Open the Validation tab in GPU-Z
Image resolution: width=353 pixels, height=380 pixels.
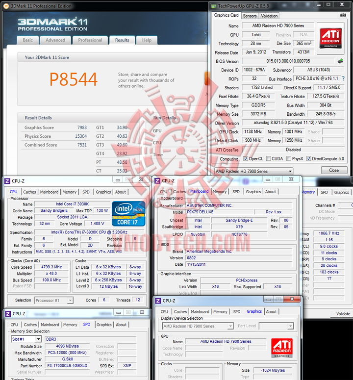click(269, 16)
